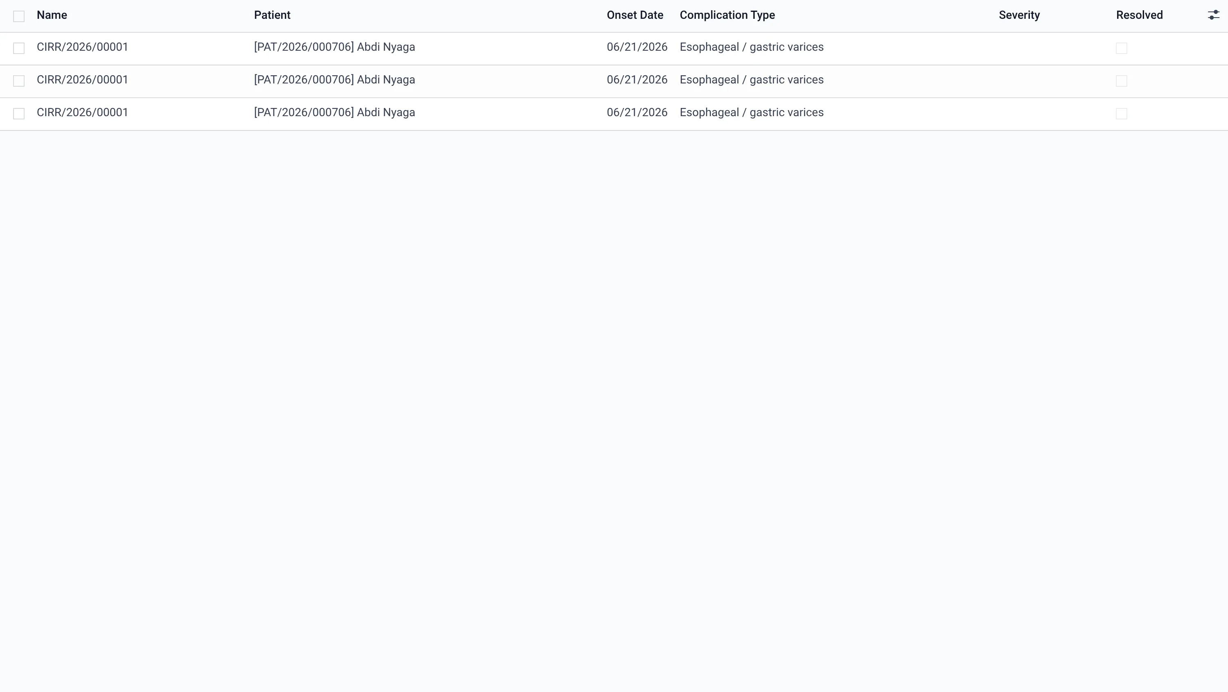The width and height of the screenshot is (1228, 692).
Task: Sort list by the Name column header
Action: point(52,15)
